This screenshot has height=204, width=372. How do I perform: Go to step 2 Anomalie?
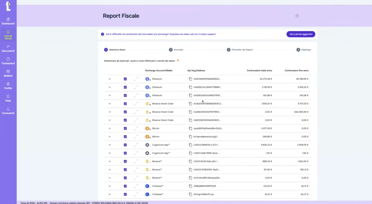pos(176,50)
